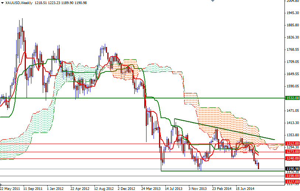Click the black 1190.98 current price tag
This screenshot has height=191, width=300.
coord(292,168)
